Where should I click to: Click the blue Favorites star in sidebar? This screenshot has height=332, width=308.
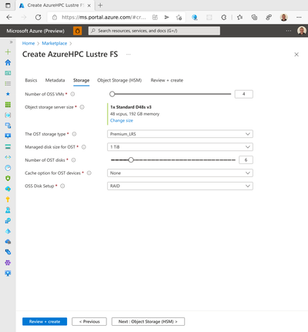pyautogui.click(x=8, y=94)
